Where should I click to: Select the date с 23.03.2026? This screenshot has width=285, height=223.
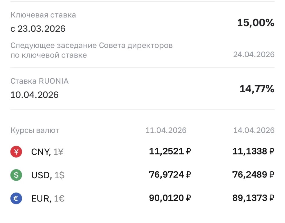click(38, 29)
